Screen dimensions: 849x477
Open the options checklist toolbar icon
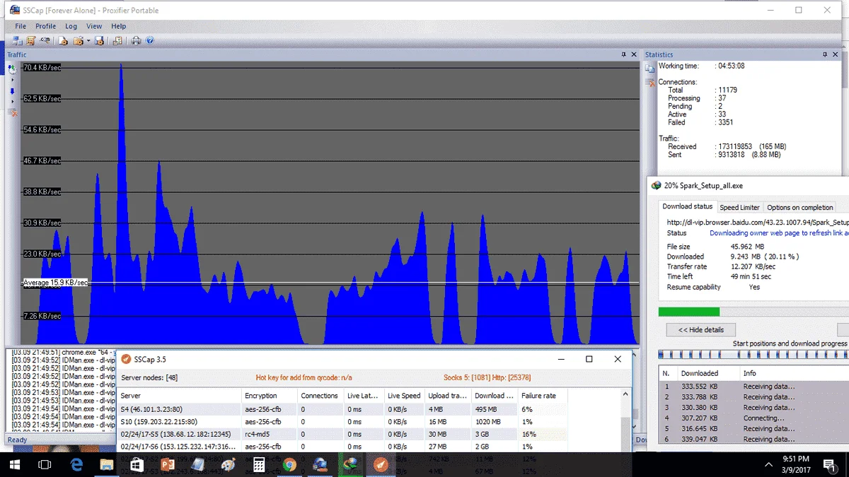117,41
